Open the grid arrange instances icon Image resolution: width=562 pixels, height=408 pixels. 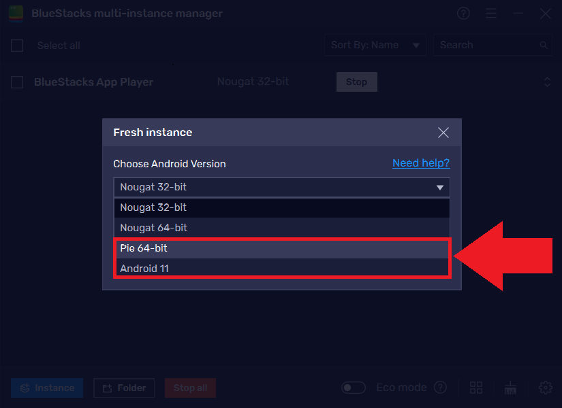(476, 387)
